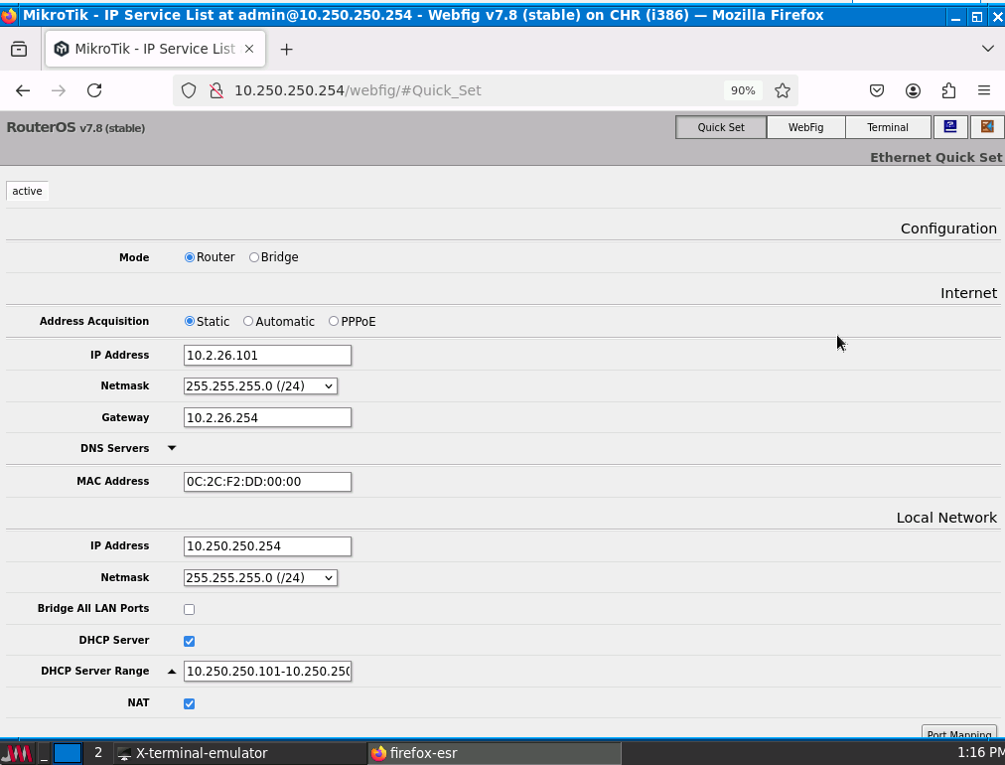Click the browser forward arrow
The height and width of the screenshot is (765, 1005).
(59, 90)
